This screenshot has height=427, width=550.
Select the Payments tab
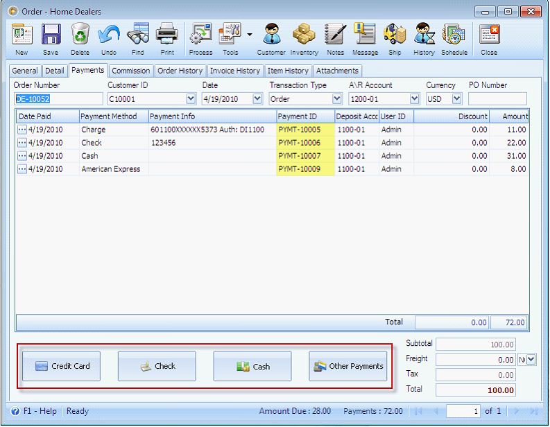coord(87,70)
